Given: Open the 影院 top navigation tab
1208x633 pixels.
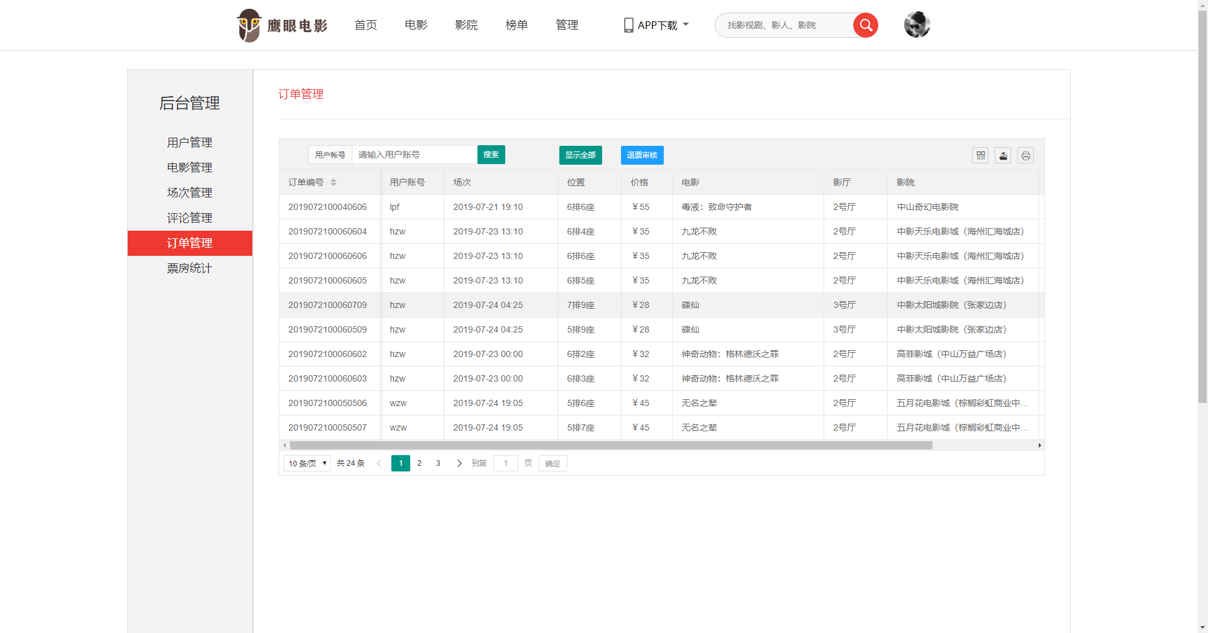Looking at the screenshot, I should (x=466, y=25).
